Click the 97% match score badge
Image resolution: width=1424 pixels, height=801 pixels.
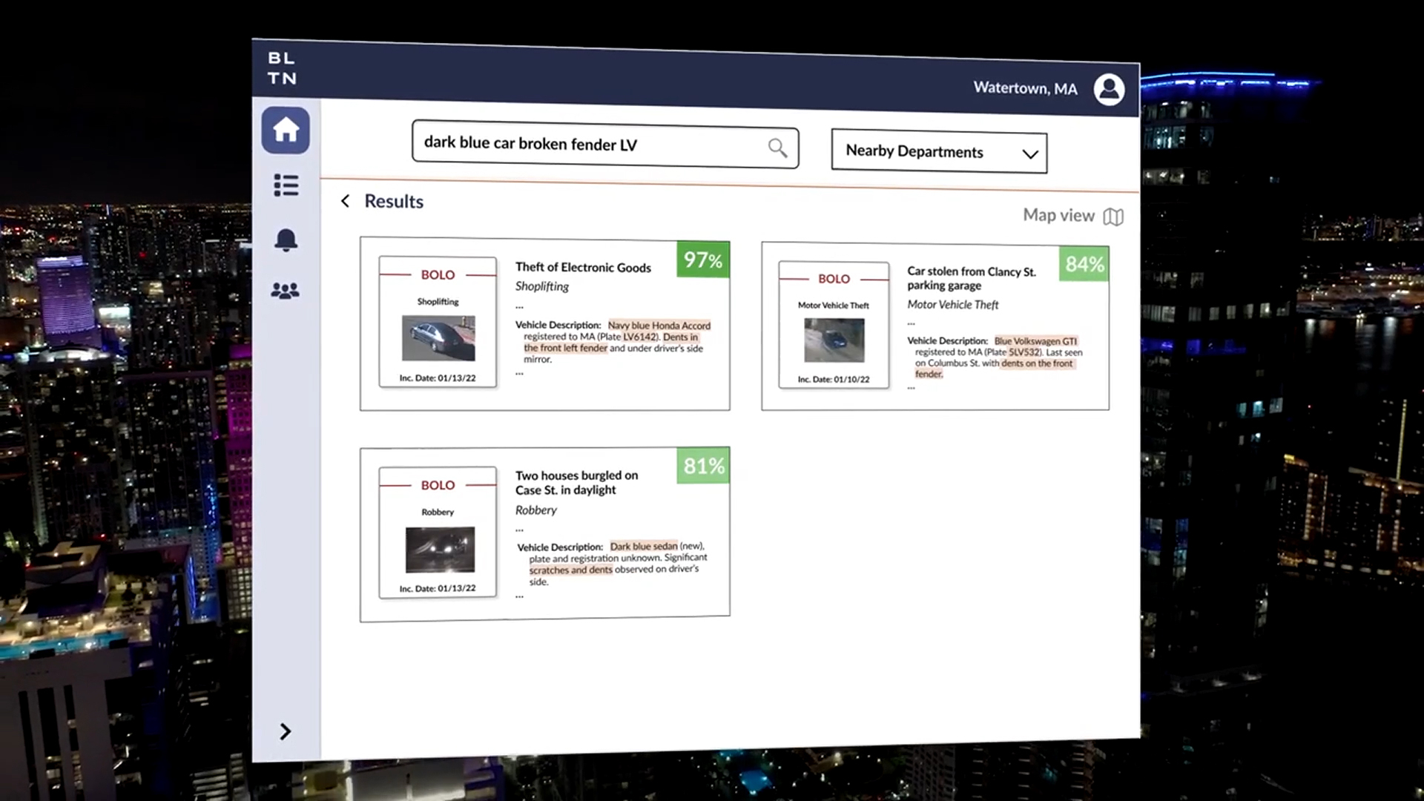click(702, 260)
